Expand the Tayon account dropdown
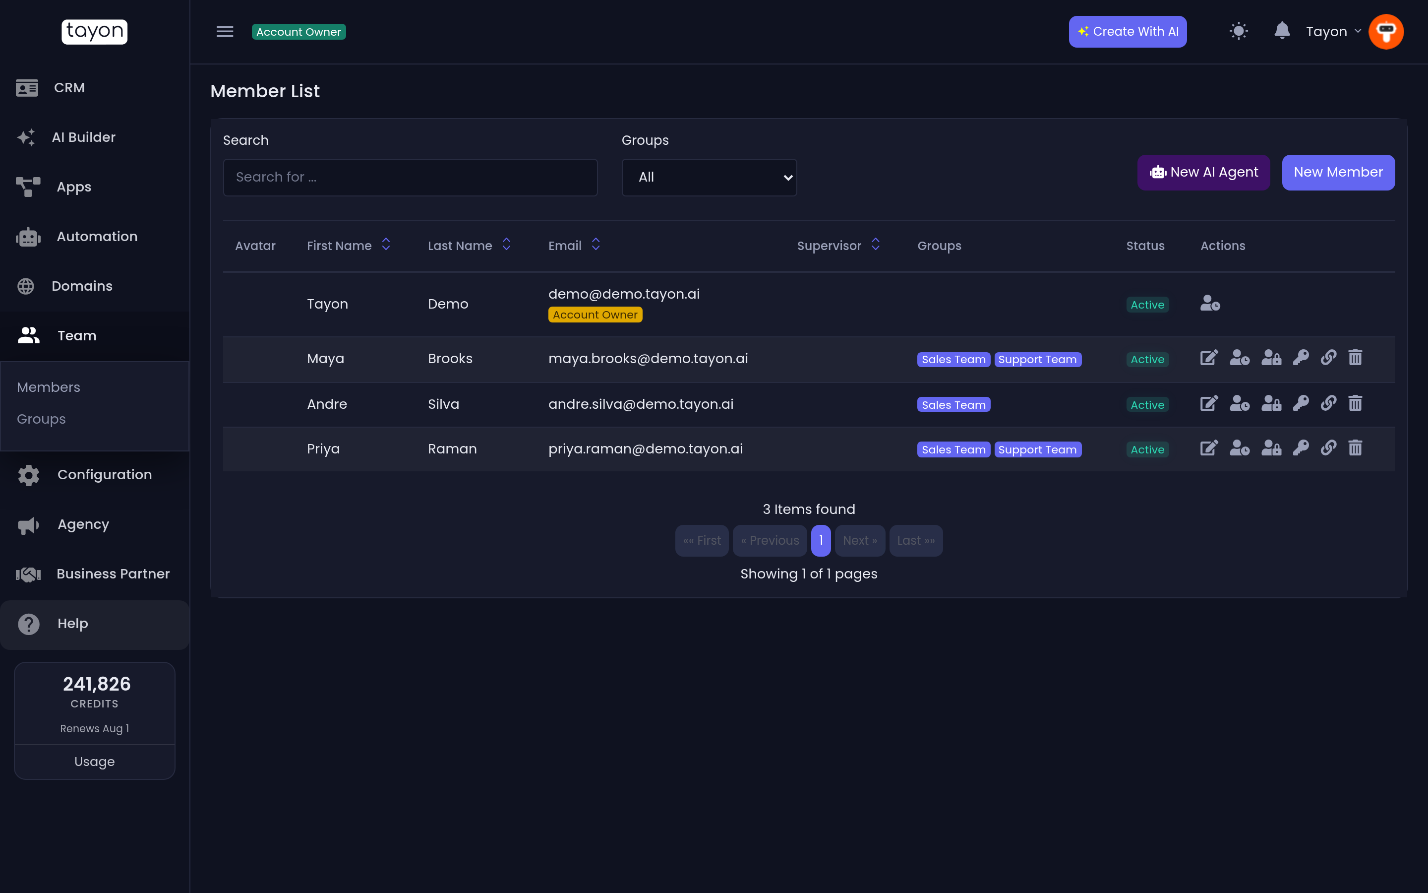 (1333, 31)
